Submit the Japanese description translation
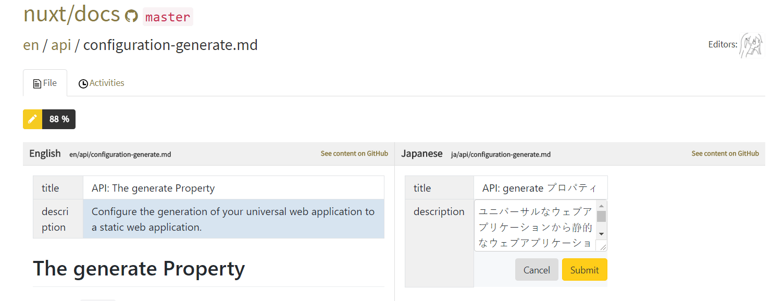 coord(584,270)
